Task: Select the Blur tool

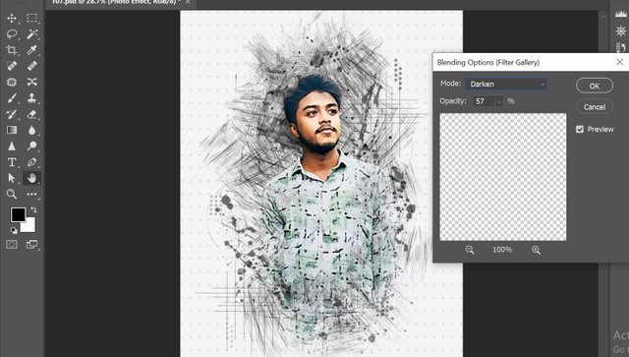Action: coord(32,130)
